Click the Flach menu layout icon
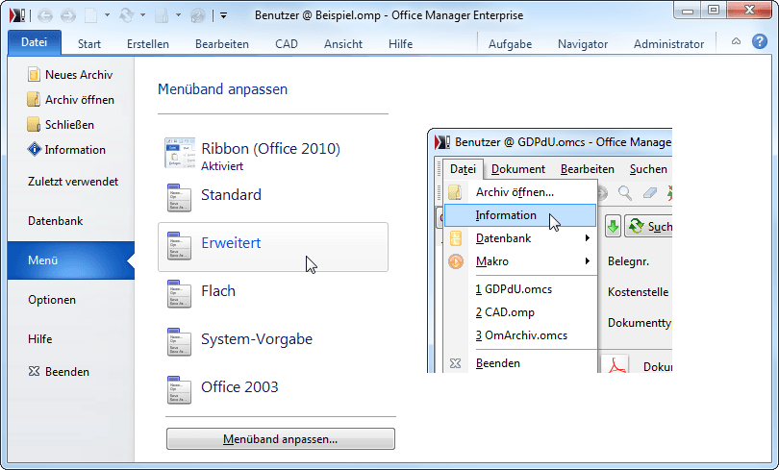The height and width of the screenshot is (470, 779). coord(179,294)
